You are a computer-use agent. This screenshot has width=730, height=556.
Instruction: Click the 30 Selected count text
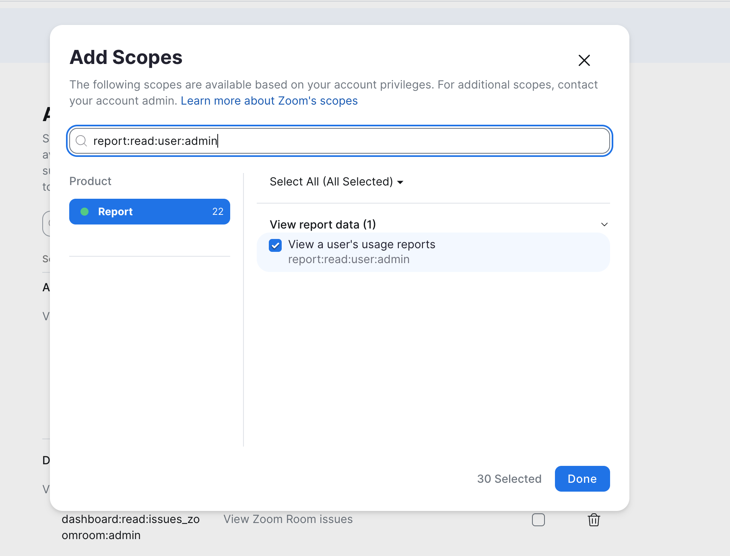(509, 479)
